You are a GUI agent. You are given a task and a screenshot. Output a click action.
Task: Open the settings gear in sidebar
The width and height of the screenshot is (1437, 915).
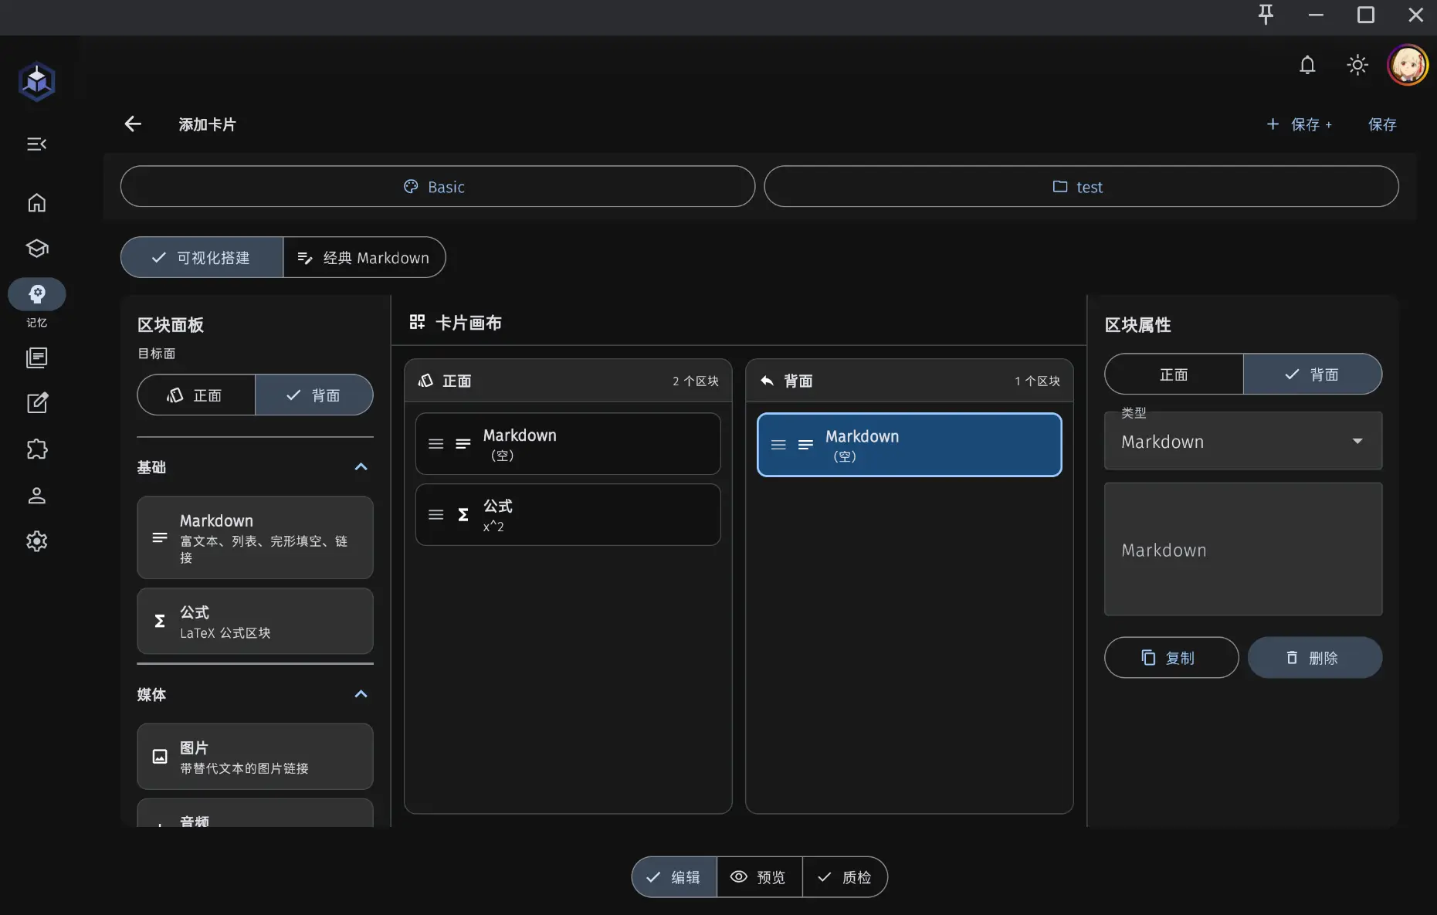[36, 541]
